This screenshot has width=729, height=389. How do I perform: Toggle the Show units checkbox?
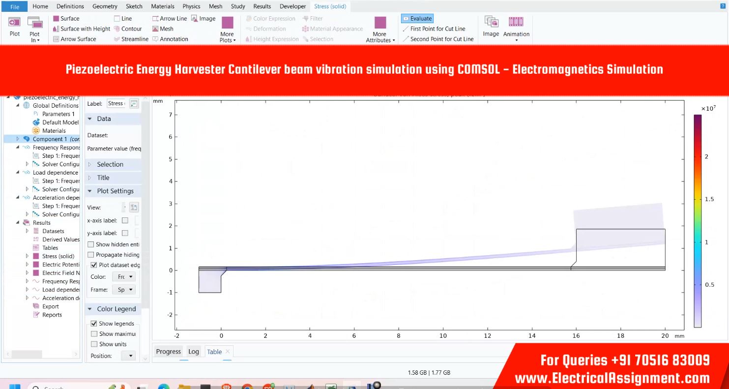(94, 344)
